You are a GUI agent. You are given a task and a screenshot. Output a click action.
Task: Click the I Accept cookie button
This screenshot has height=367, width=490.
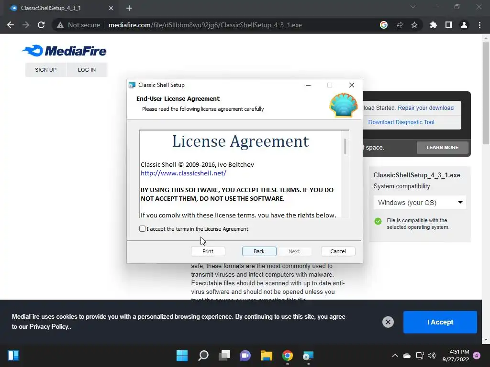[x=440, y=322]
